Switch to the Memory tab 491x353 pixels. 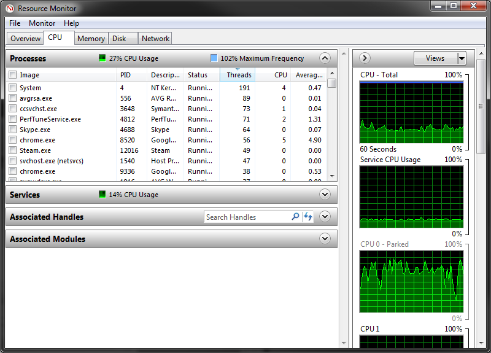pos(91,38)
